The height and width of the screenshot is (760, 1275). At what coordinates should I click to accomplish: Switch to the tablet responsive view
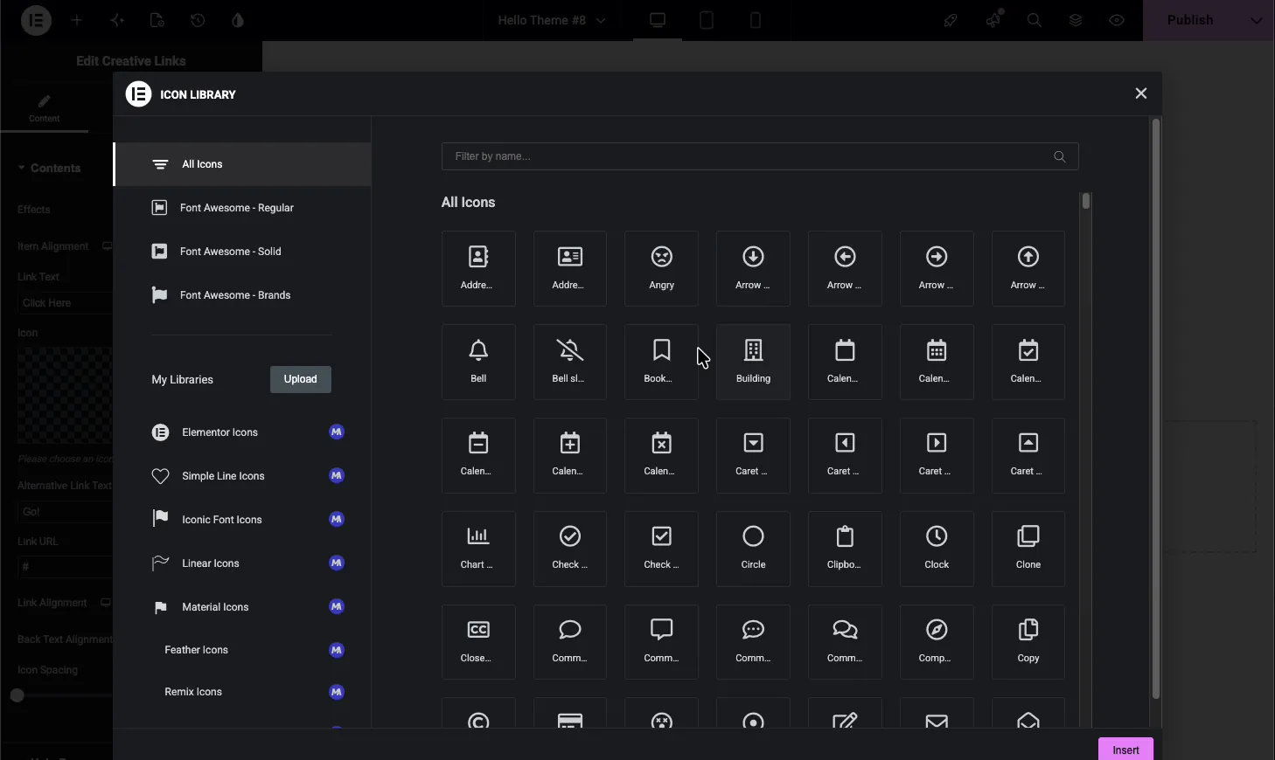click(707, 20)
